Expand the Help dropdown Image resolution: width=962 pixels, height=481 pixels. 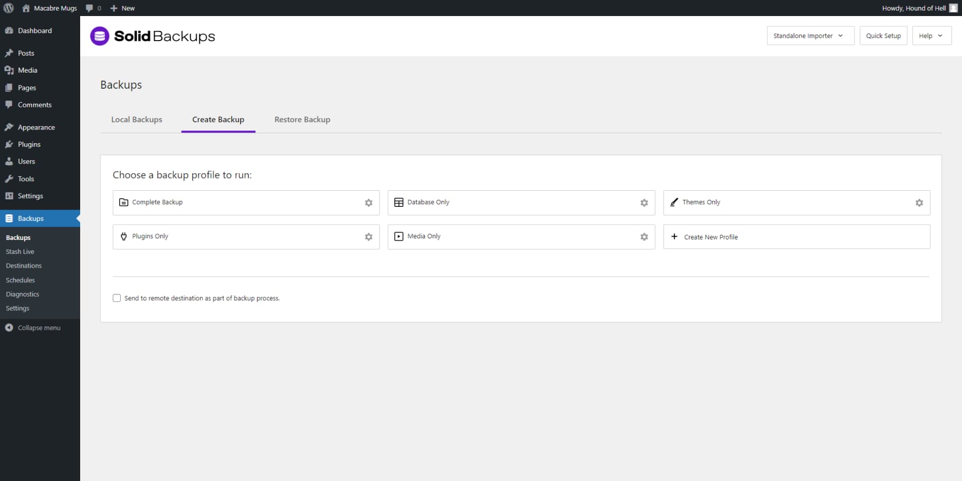click(x=932, y=35)
